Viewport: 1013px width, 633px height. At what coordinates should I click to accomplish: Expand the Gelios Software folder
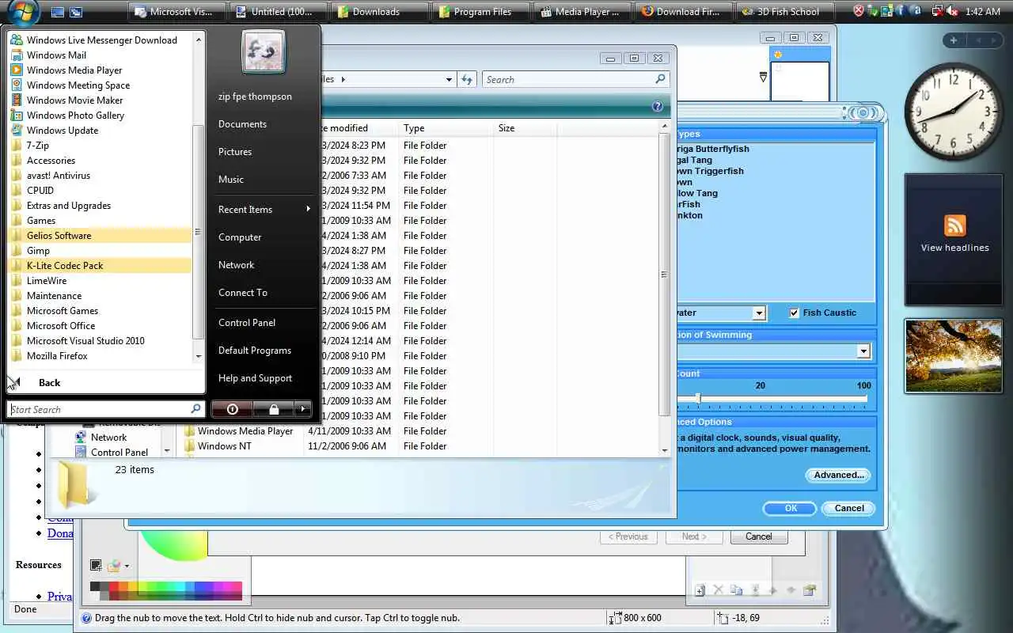coord(101,236)
